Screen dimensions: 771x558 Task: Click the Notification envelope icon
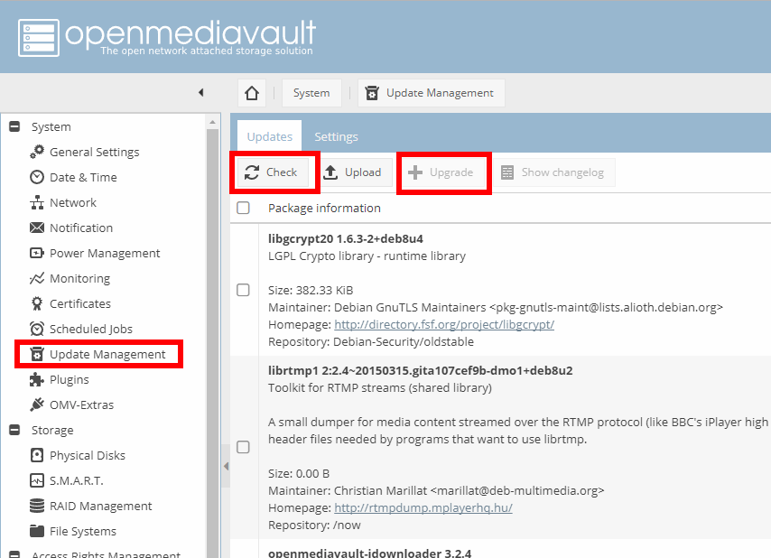(x=37, y=228)
